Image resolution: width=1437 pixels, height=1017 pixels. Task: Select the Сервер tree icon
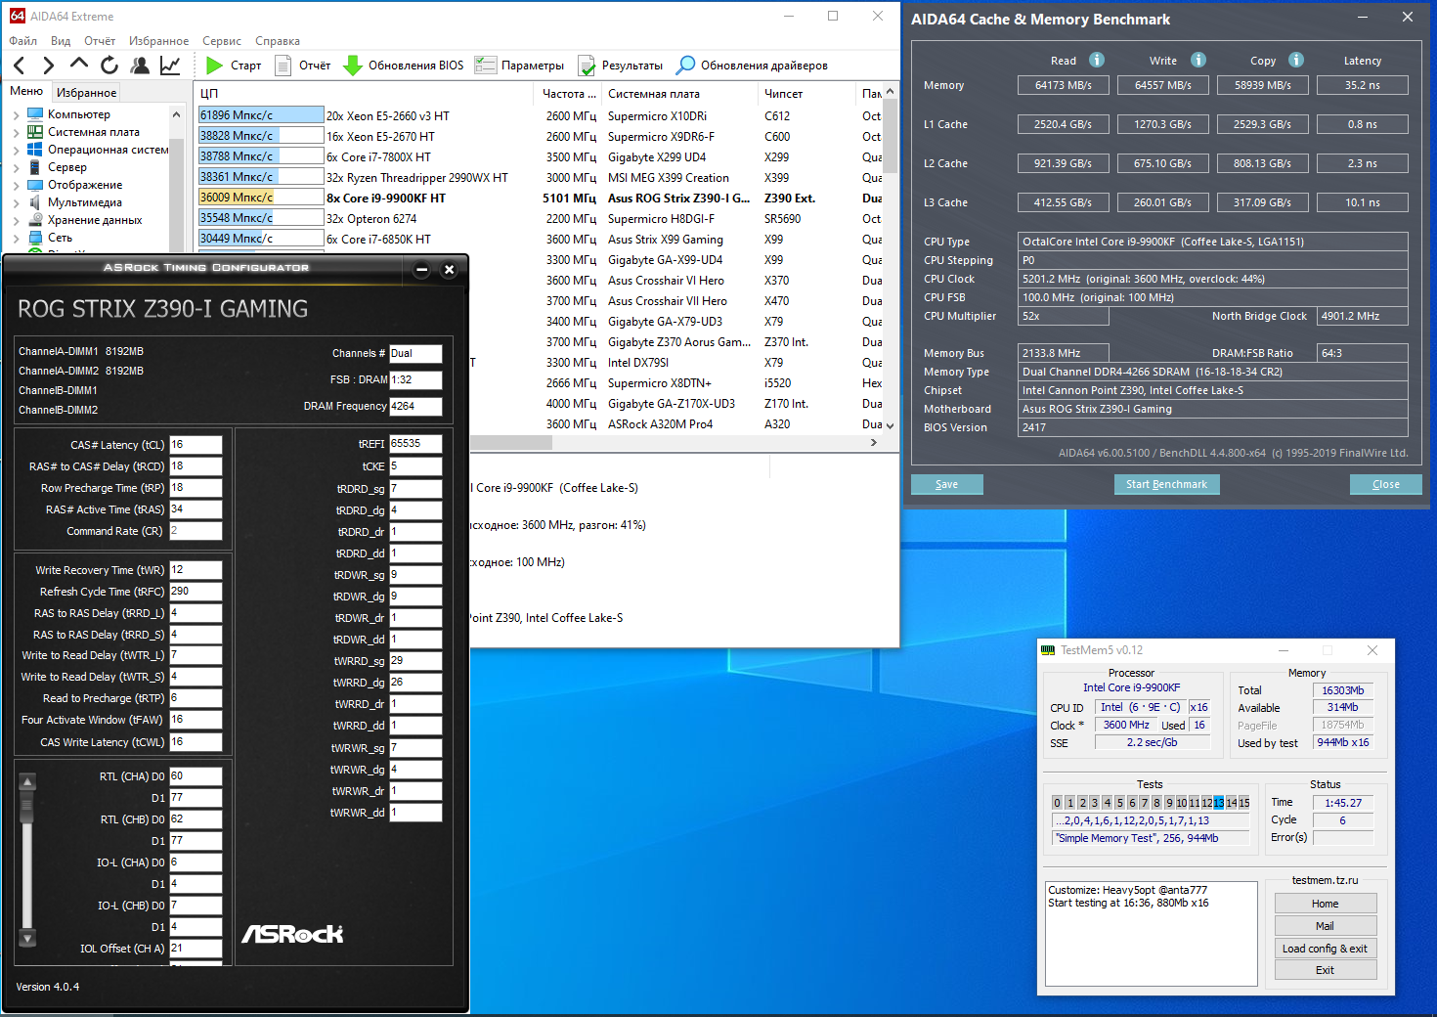(x=36, y=167)
